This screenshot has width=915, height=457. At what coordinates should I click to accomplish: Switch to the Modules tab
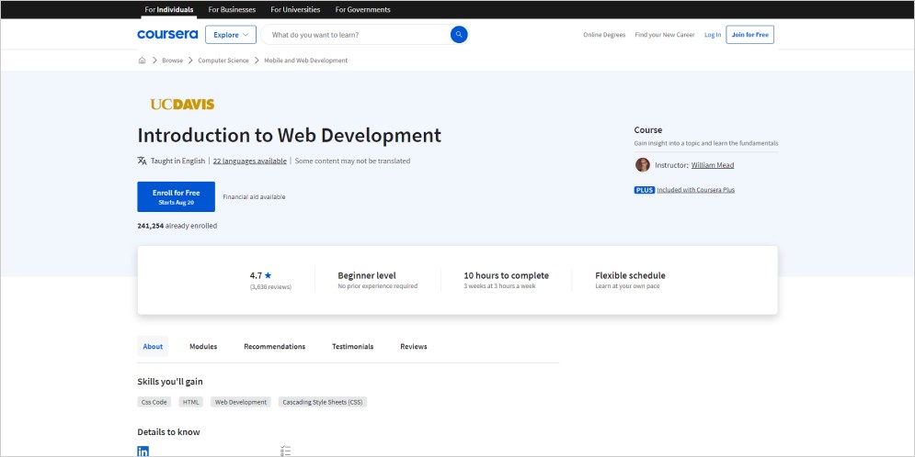[203, 346]
